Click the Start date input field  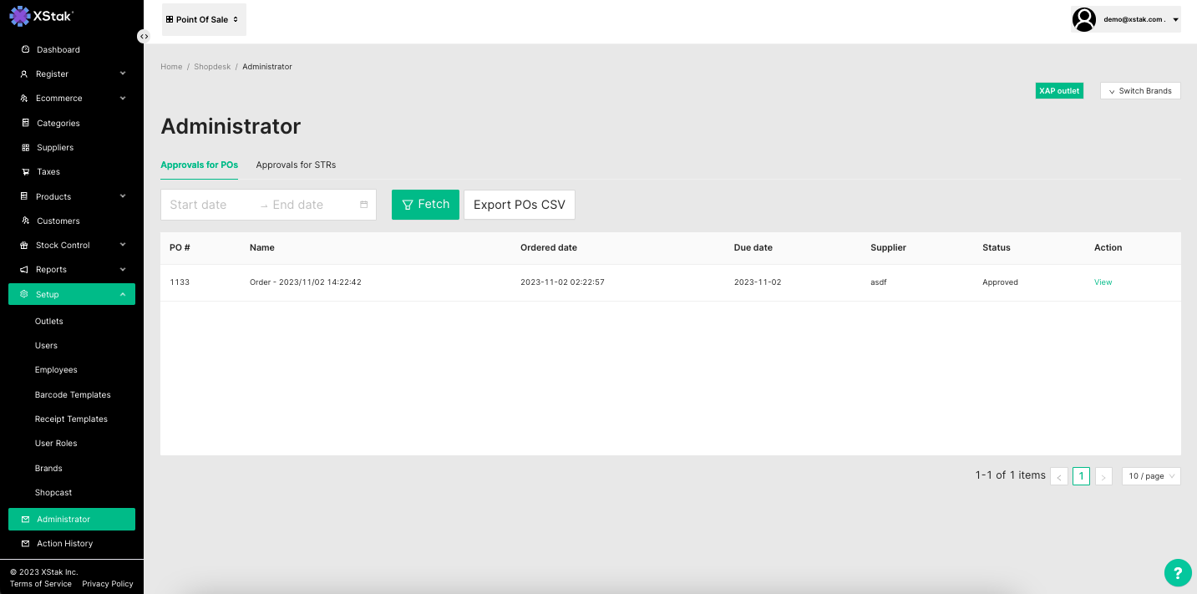tap(209, 205)
